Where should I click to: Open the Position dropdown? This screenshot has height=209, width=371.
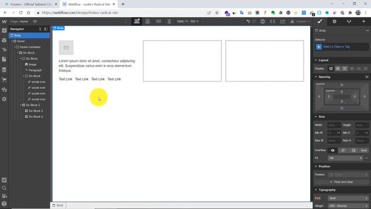click(x=348, y=174)
